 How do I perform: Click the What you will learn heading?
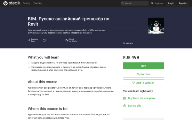pos(44,57)
